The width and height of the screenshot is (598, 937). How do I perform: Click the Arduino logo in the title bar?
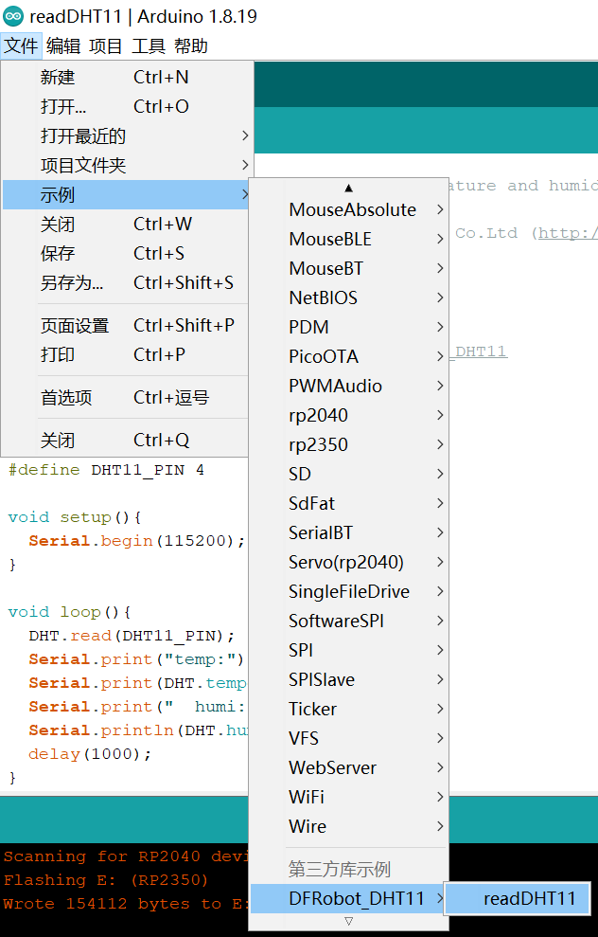point(13,16)
